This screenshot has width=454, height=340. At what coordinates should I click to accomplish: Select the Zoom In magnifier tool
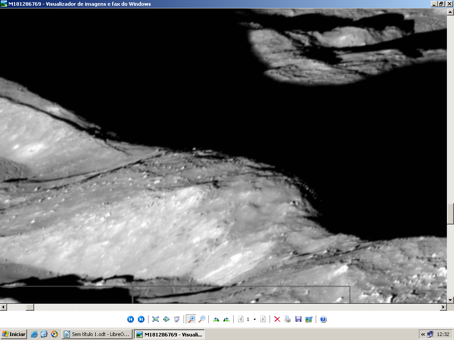[192, 319]
